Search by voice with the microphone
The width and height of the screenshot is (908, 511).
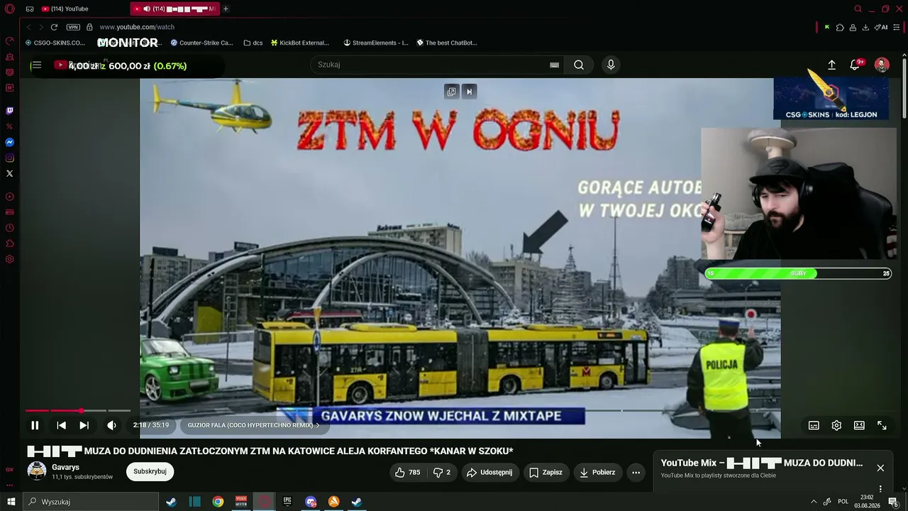point(611,65)
